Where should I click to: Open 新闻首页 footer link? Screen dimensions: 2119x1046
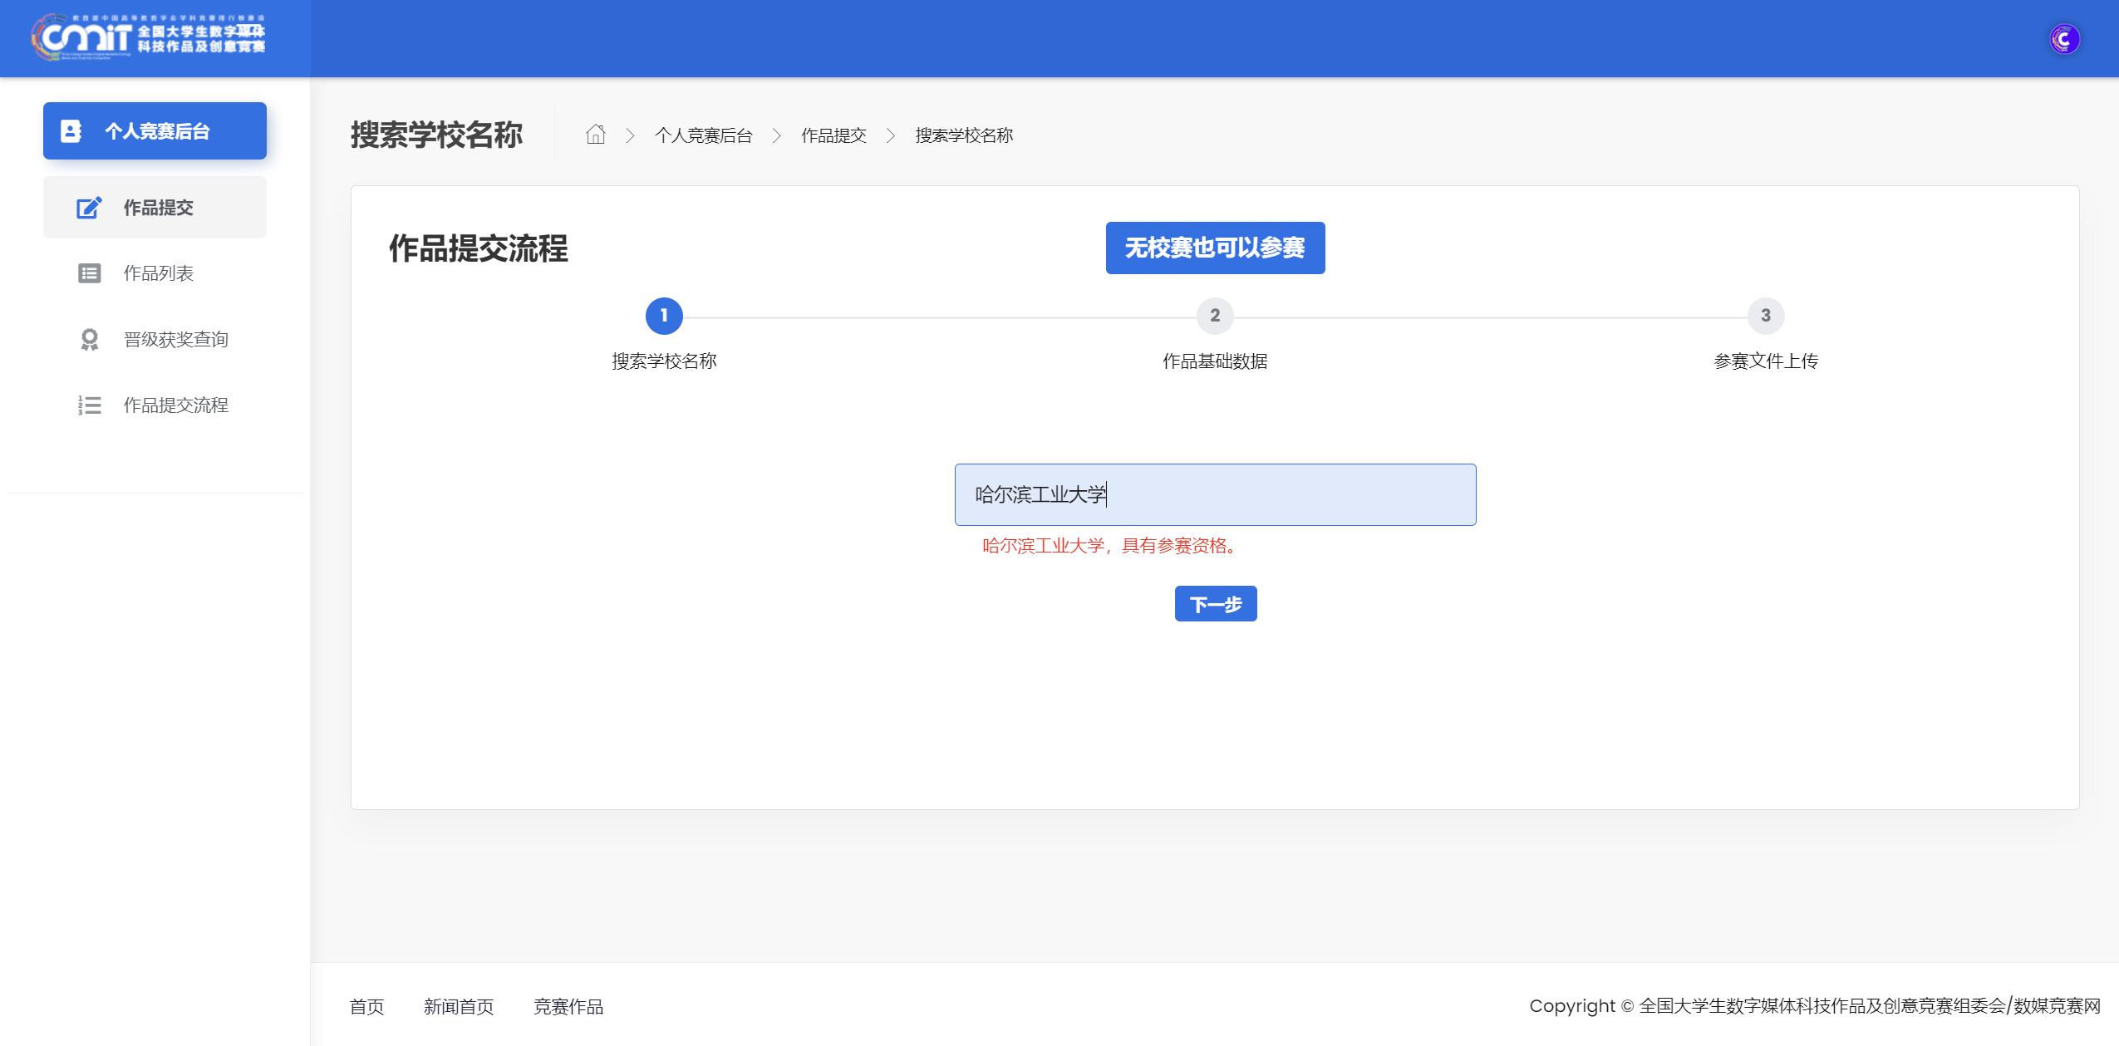[x=459, y=1007]
